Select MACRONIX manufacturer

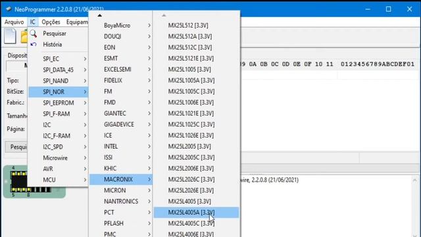tap(121, 180)
